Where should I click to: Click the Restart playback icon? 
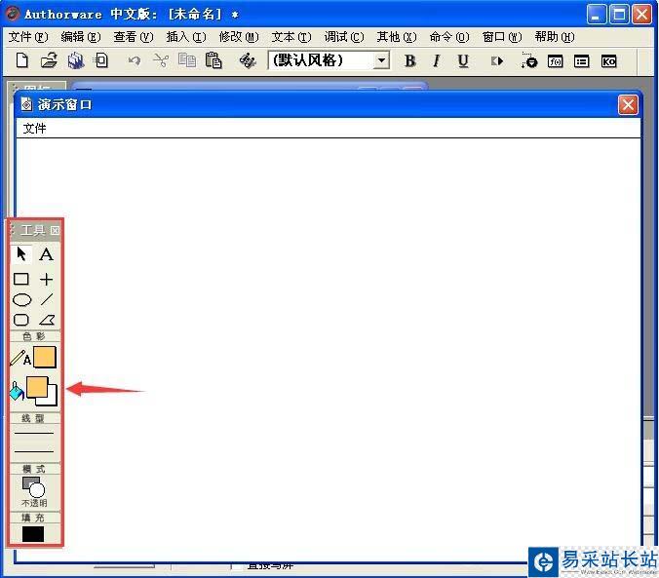(497, 61)
